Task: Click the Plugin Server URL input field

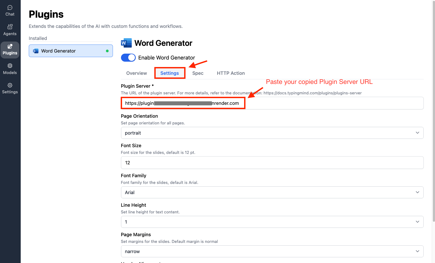Action: click(272, 103)
